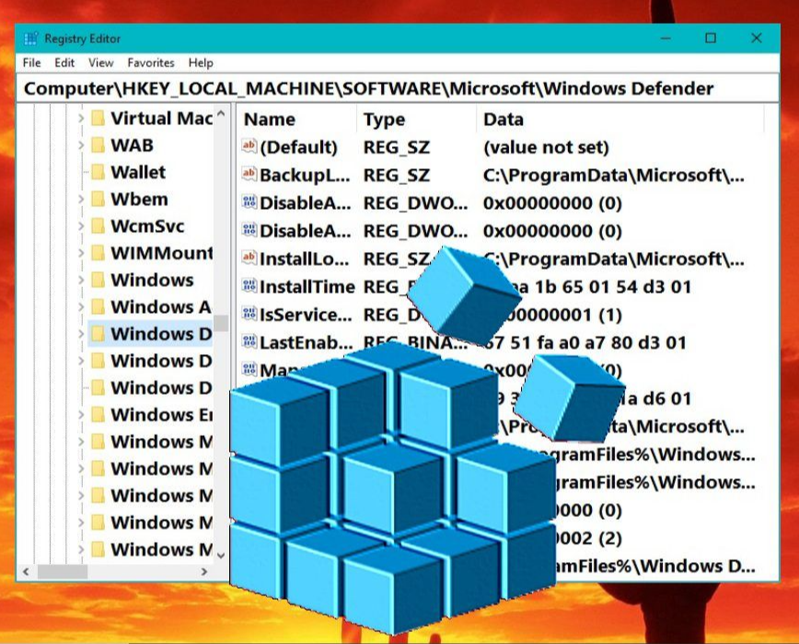
Task: Select the InstallLo... value name
Action: coord(305,259)
